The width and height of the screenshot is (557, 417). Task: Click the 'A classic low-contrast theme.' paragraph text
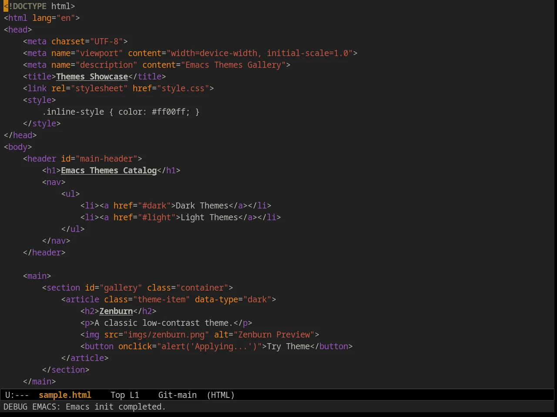164,323
